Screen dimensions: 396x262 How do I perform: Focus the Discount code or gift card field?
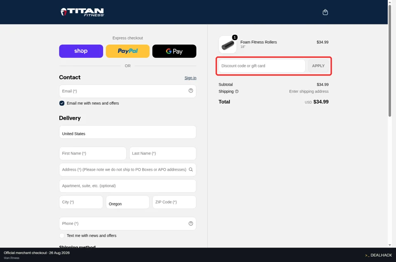coord(262,66)
